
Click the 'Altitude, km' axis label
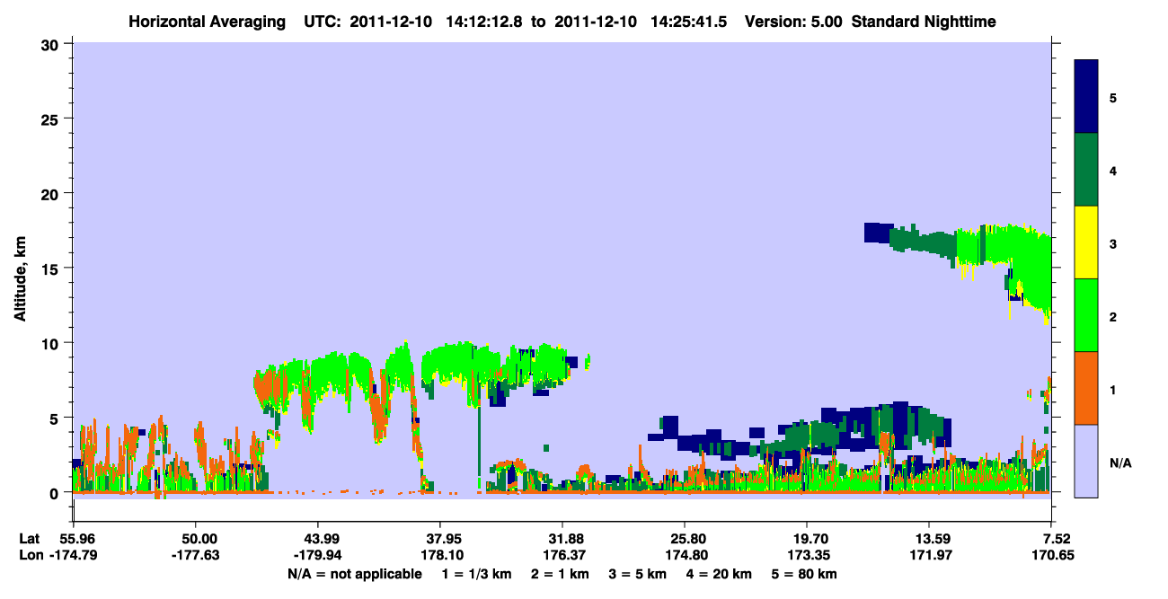pos(19,279)
